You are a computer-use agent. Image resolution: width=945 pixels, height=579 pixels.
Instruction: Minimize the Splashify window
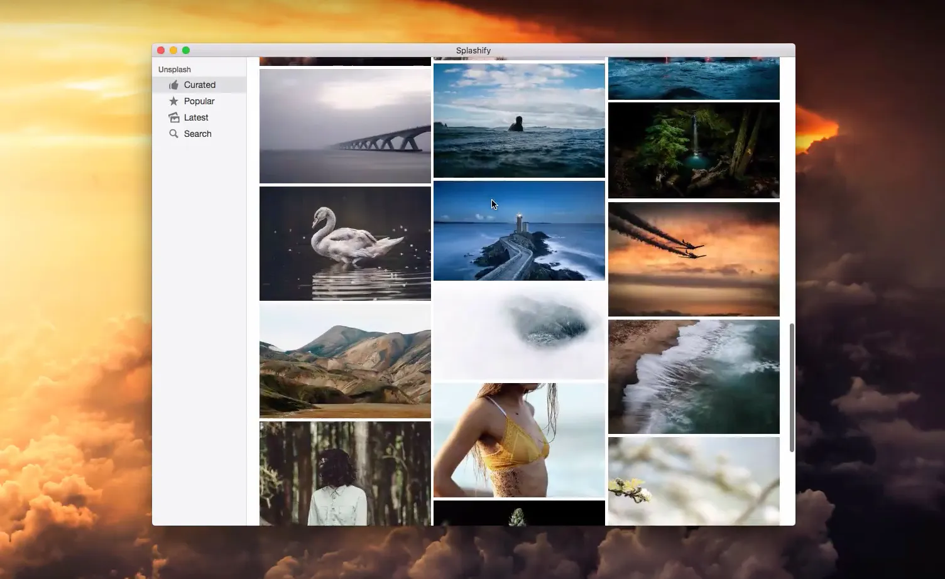click(x=173, y=50)
